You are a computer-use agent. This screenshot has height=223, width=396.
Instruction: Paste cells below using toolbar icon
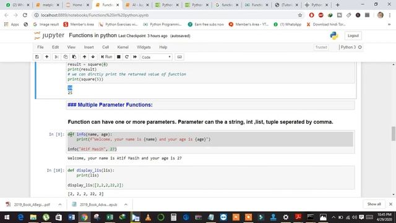coord(74,57)
